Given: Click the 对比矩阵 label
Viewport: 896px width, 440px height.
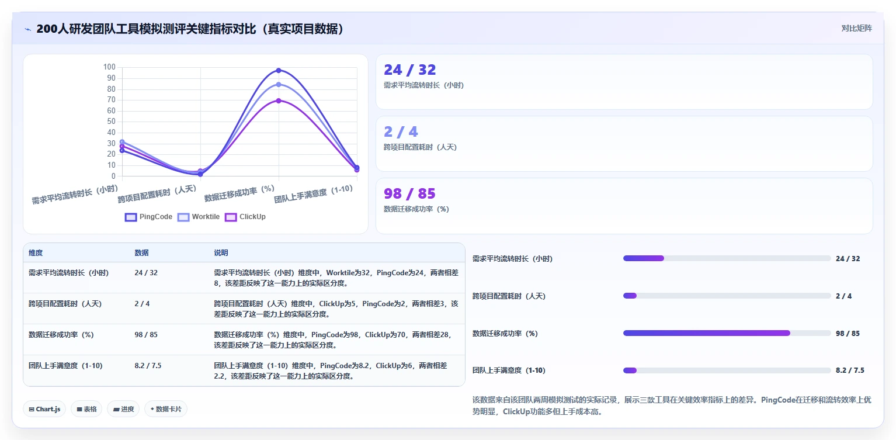Looking at the screenshot, I should coord(856,29).
